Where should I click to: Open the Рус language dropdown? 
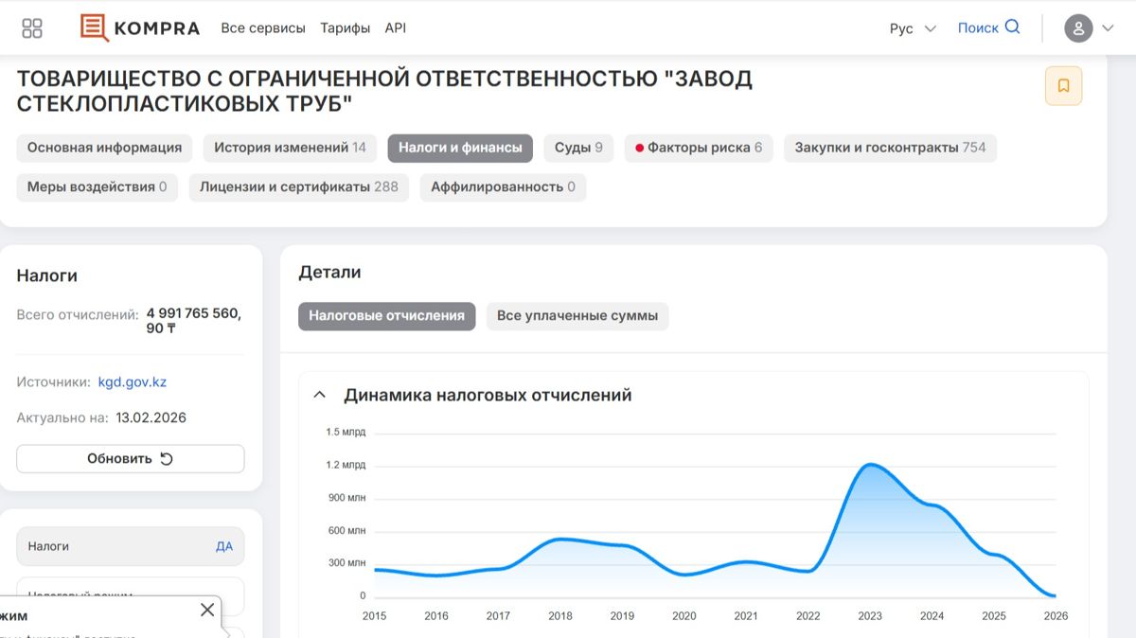coord(911,27)
